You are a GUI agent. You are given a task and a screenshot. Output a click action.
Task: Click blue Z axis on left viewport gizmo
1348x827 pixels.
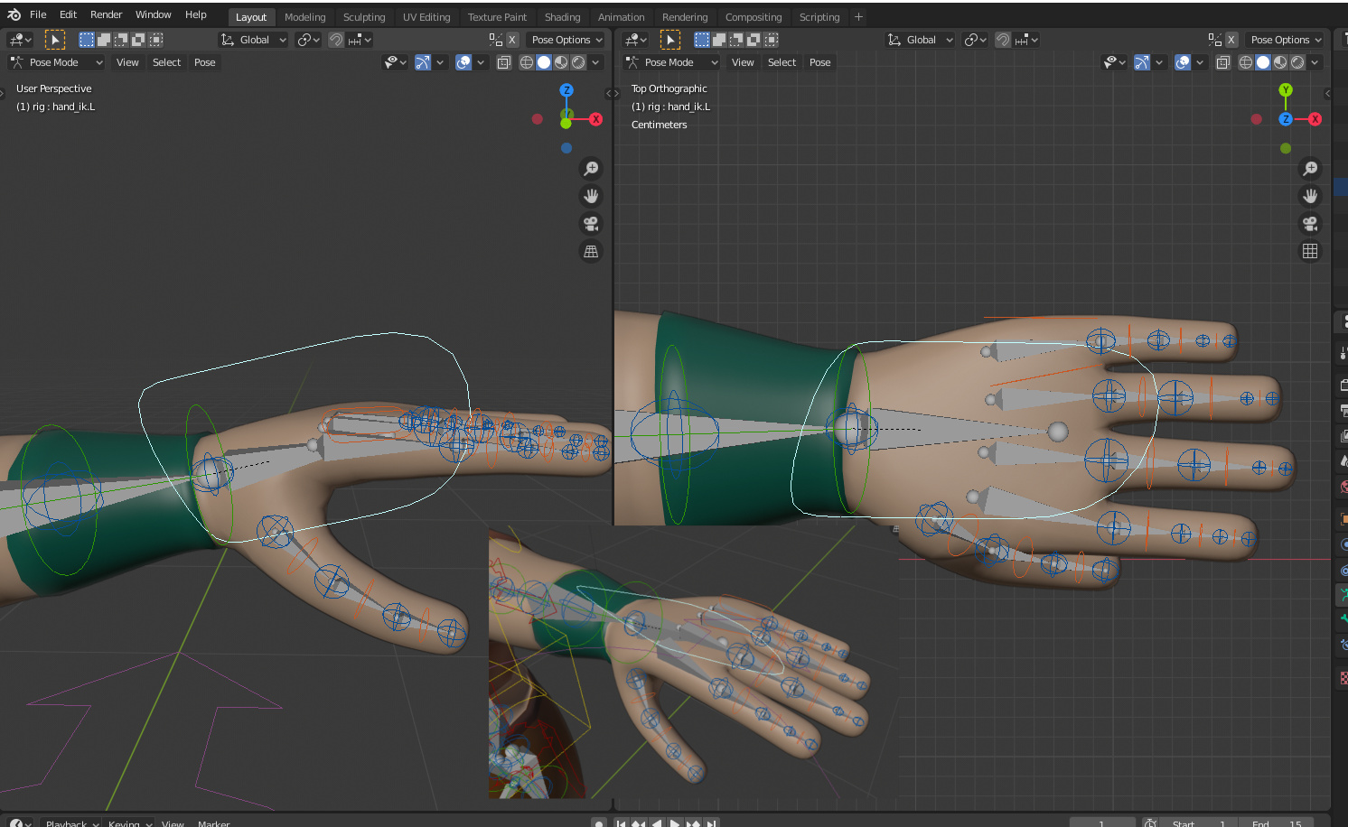click(x=566, y=90)
